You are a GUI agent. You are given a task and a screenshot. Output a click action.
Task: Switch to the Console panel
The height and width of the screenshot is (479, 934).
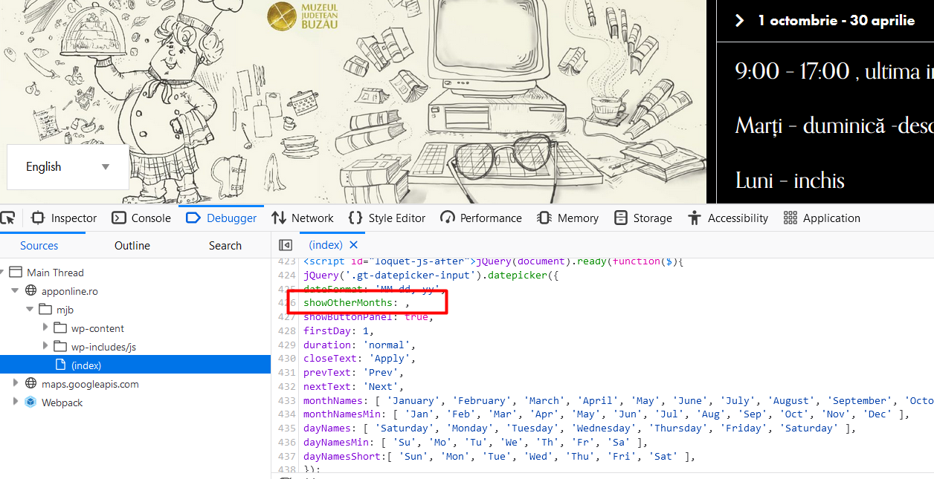click(x=141, y=218)
